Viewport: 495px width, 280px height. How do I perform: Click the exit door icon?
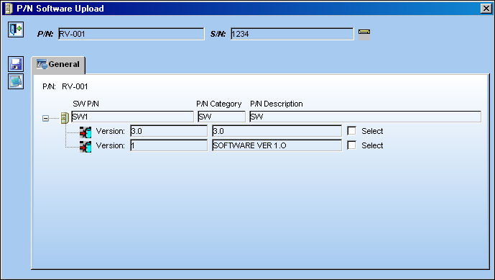(16, 30)
